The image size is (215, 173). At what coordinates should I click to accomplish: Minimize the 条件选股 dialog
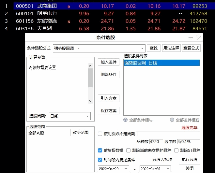(x=191, y=38)
